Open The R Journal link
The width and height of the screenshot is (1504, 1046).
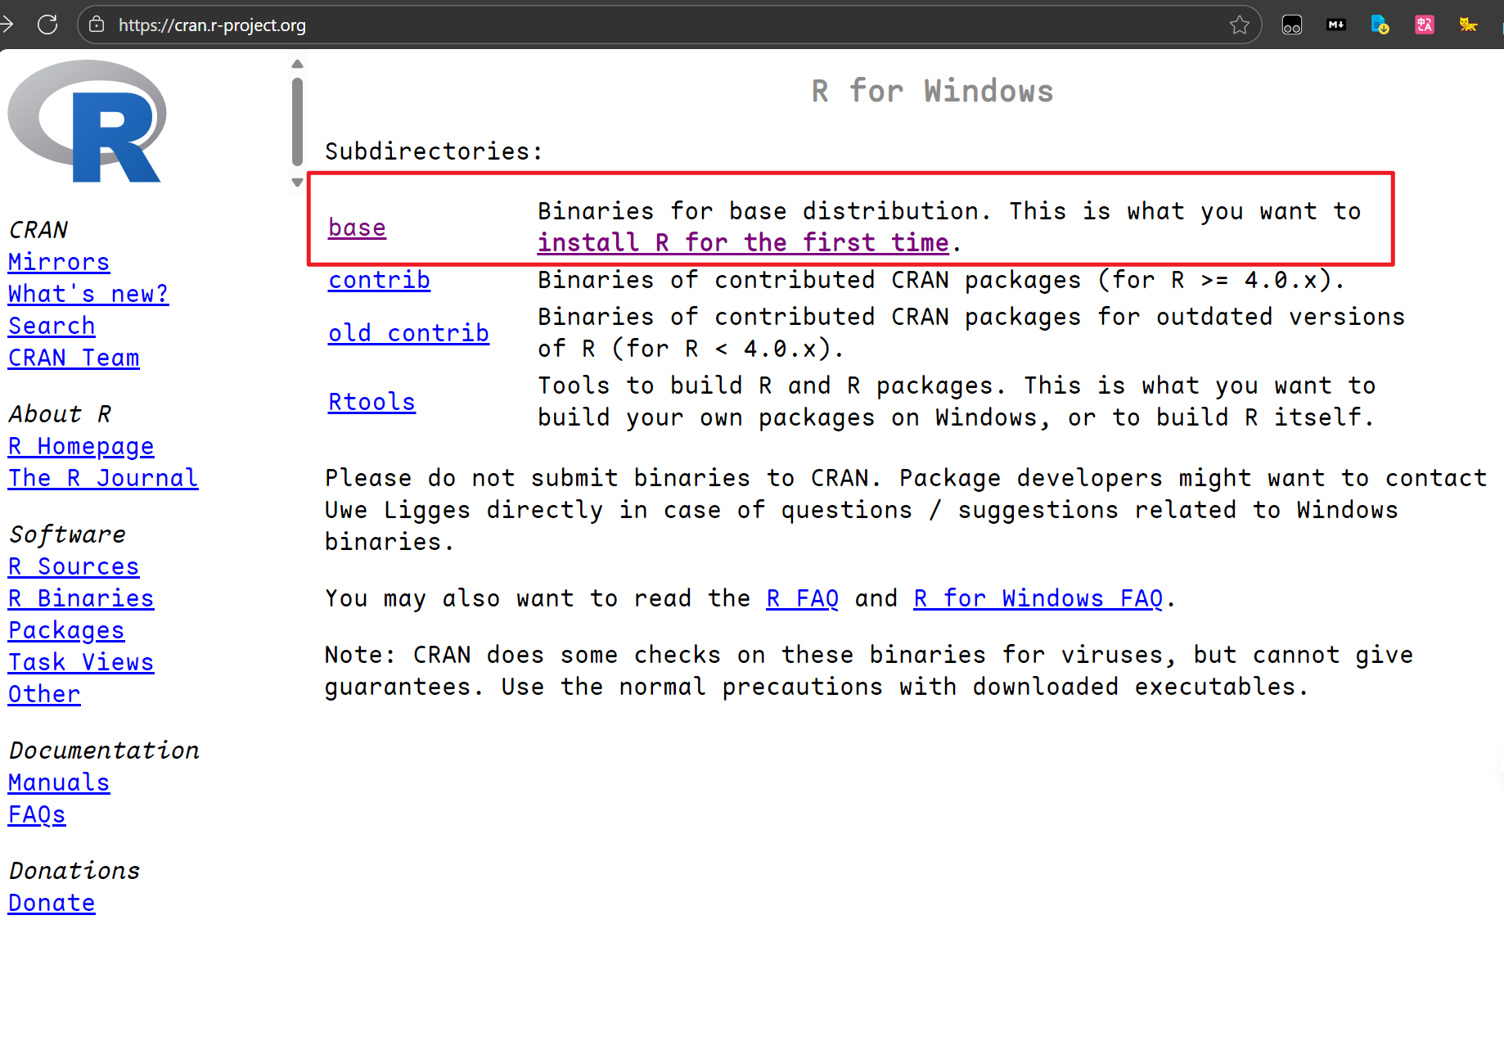(x=103, y=478)
